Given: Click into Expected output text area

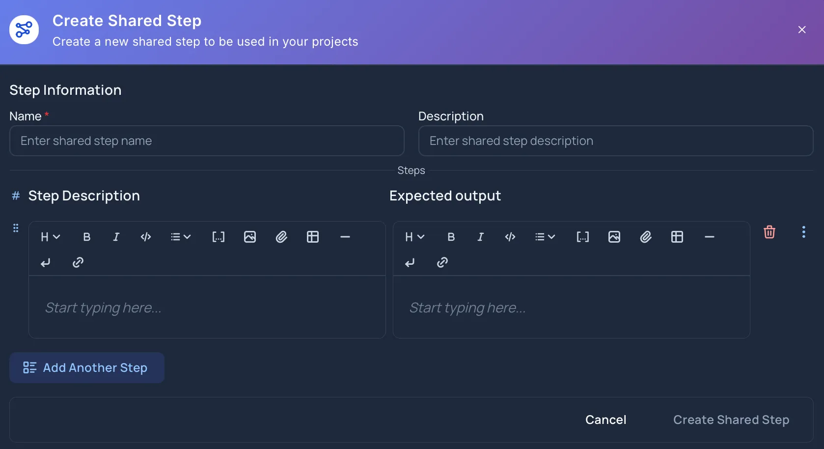Looking at the screenshot, I should tap(572, 307).
